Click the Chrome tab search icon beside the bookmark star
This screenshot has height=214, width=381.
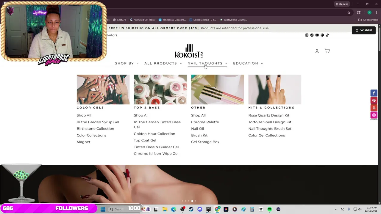point(359,12)
